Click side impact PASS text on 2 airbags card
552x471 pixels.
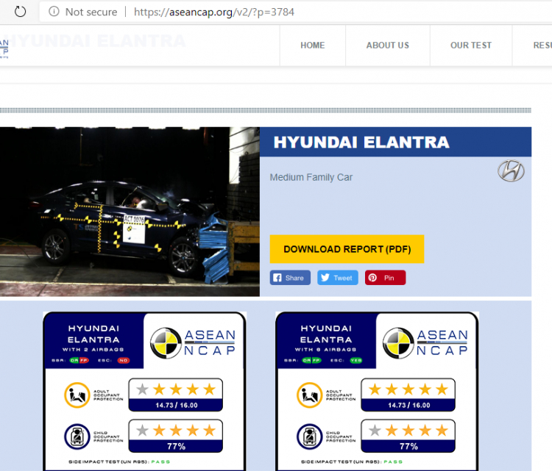pyautogui.click(x=160, y=461)
